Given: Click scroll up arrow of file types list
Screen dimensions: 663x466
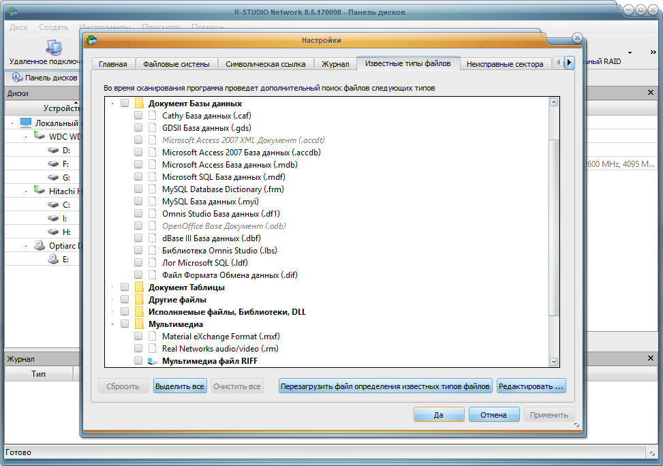Looking at the screenshot, I should pos(554,102).
